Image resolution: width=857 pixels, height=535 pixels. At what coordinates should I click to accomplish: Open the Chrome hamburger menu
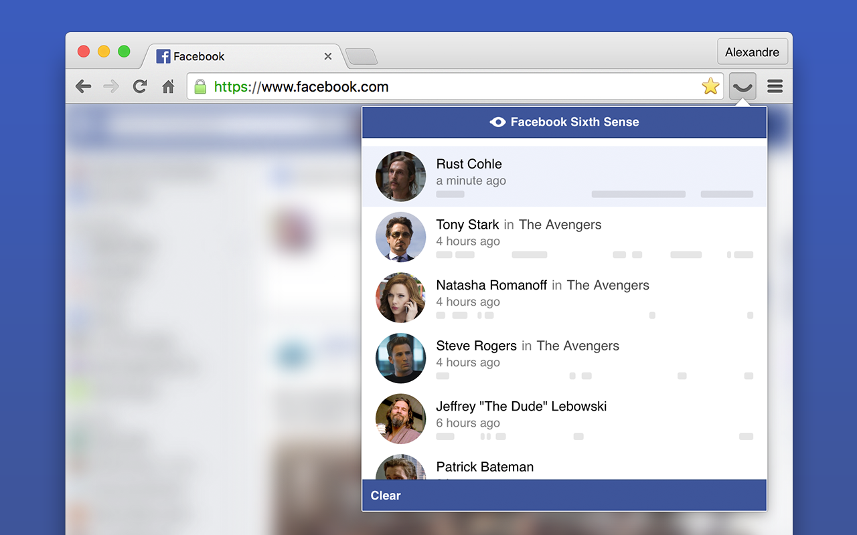[x=775, y=86]
